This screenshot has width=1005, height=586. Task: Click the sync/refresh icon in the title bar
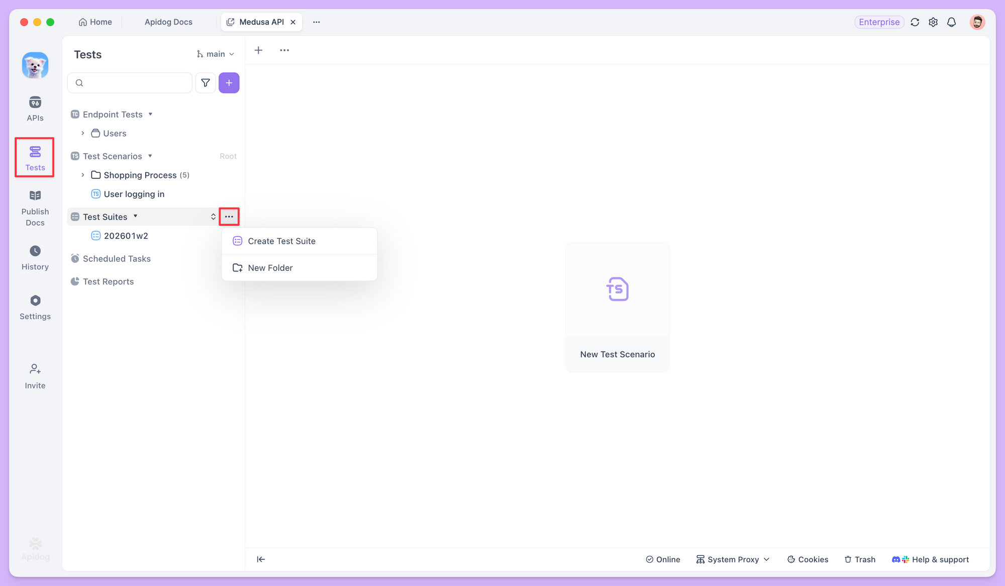point(915,22)
